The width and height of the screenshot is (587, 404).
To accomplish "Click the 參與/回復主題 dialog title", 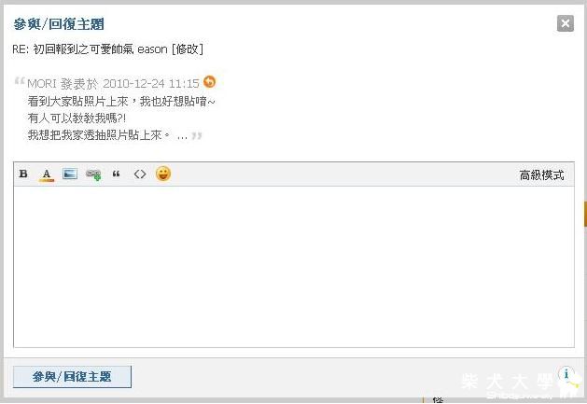I will click(59, 24).
